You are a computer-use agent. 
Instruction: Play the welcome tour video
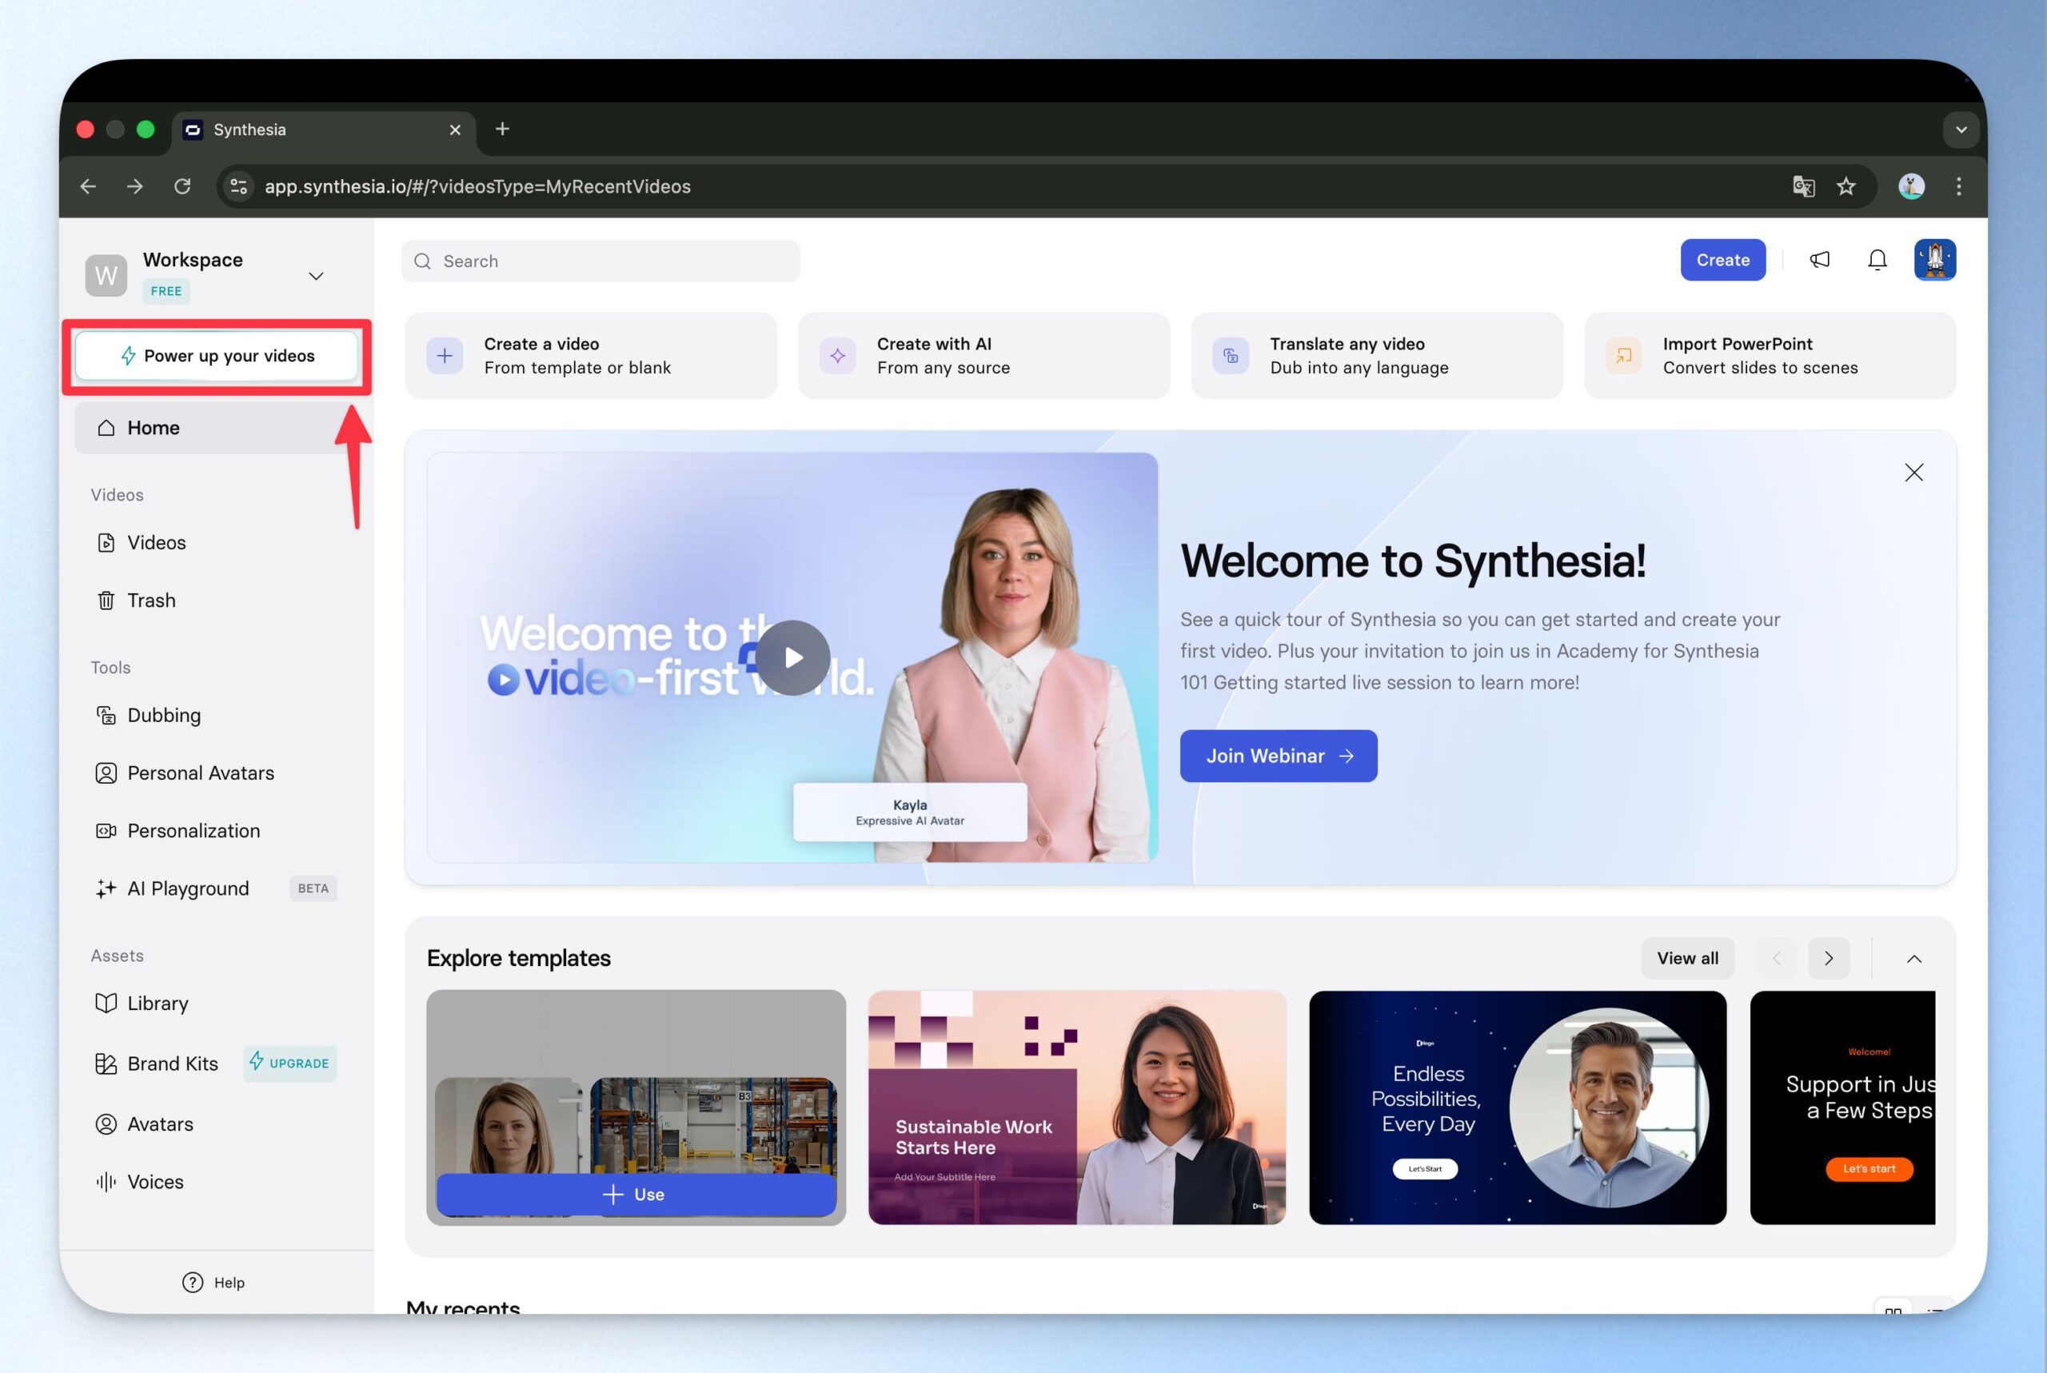click(792, 657)
